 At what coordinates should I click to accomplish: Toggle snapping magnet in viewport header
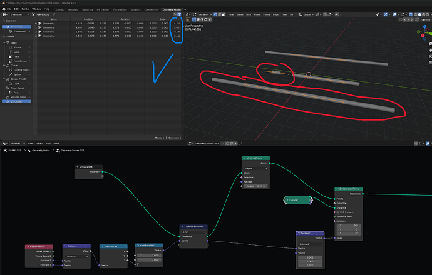point(325,14)
